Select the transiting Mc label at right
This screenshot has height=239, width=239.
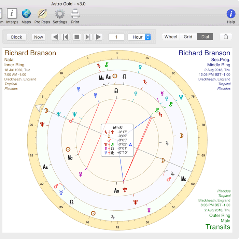[184, 179]
